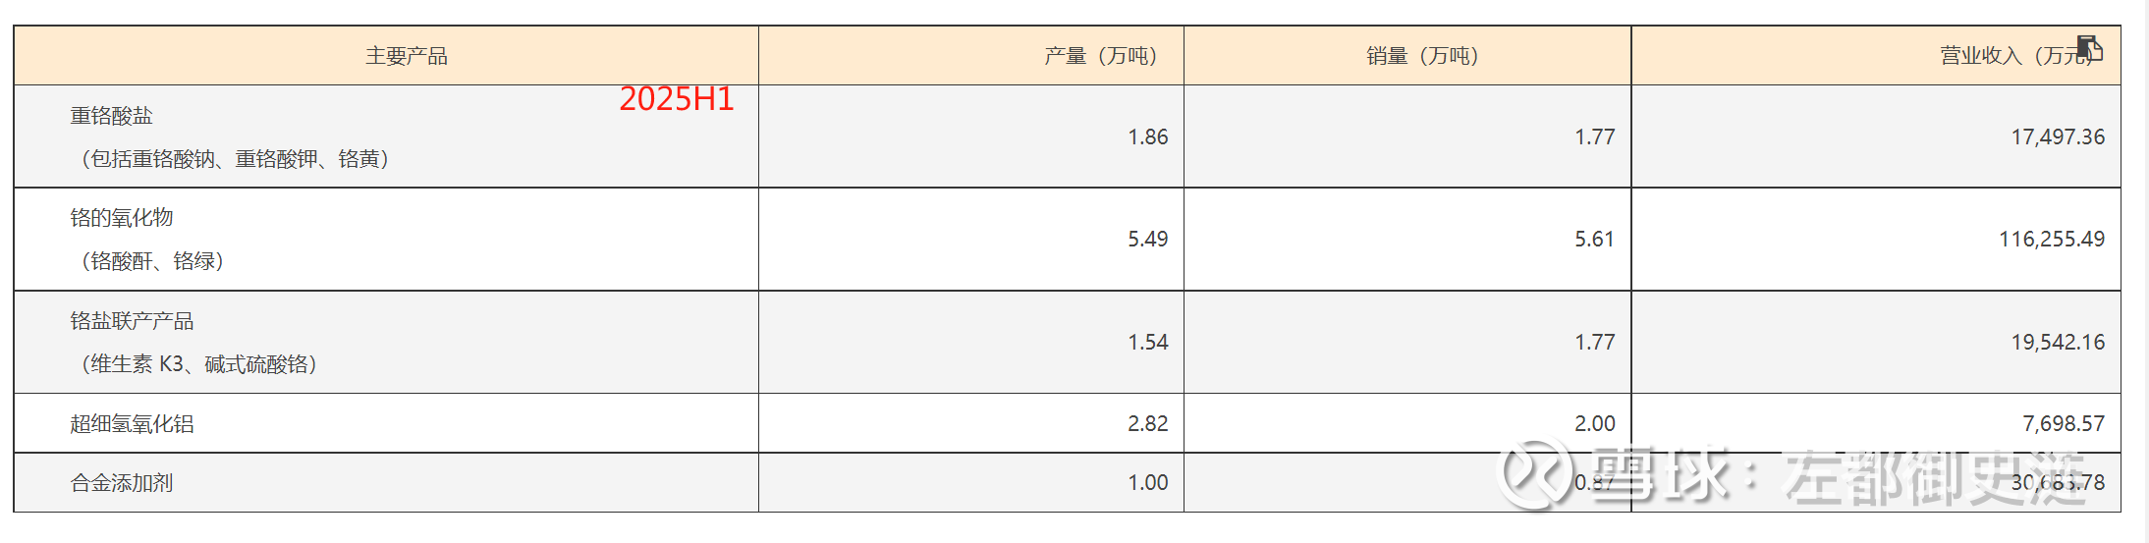Select the 合金添加剂 row label
The image size is (2149, 543).
click(122, 483)
